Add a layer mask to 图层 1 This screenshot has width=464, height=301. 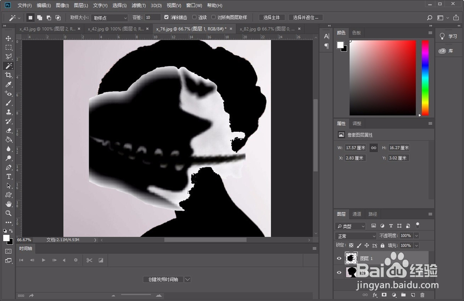(x=384, y=295)
